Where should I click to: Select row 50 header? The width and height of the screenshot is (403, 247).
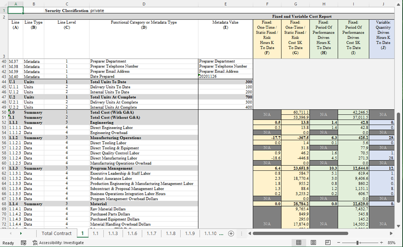[4, 112]
